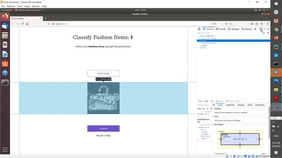Viewport: 282px width, 158px height.
Task: Open the page actions three-dot menu in URL bar
Action: [x=222, y=24]
